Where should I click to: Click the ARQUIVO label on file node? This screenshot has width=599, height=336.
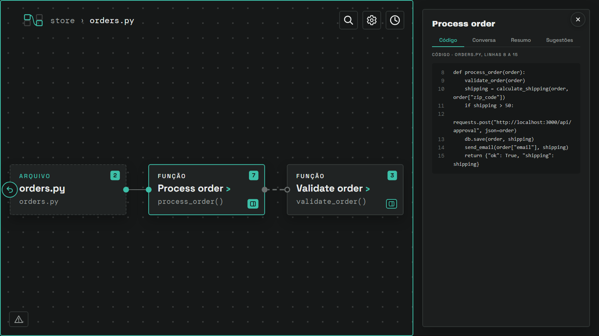[34, 176]
